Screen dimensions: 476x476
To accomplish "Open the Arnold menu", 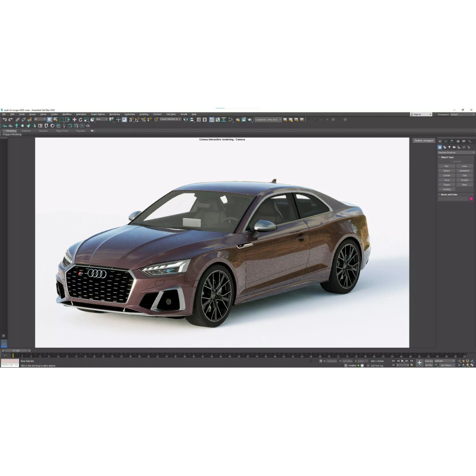I will coord(184,115).
